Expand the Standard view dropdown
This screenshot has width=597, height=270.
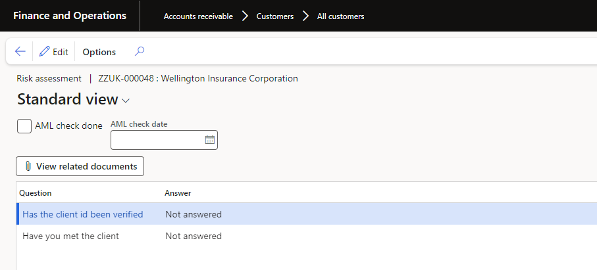(126, 101)
